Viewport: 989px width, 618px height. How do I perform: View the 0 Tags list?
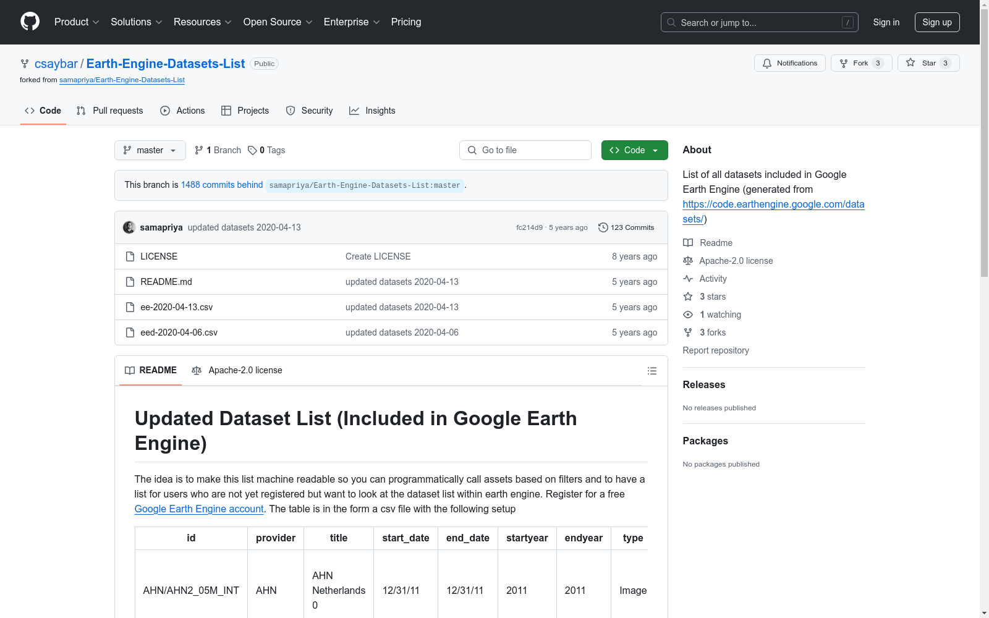pos(266,150)
